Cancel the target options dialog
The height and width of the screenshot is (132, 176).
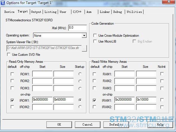click(x=87, y=124)
